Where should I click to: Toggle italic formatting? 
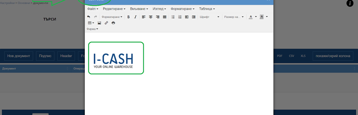(135, 17)
